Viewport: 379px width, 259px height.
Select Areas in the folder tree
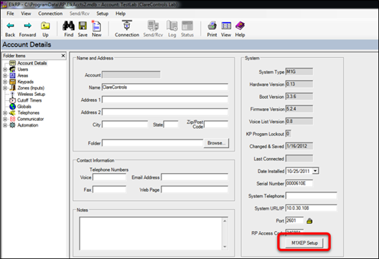pyautogui.click(x=23, y=76)
